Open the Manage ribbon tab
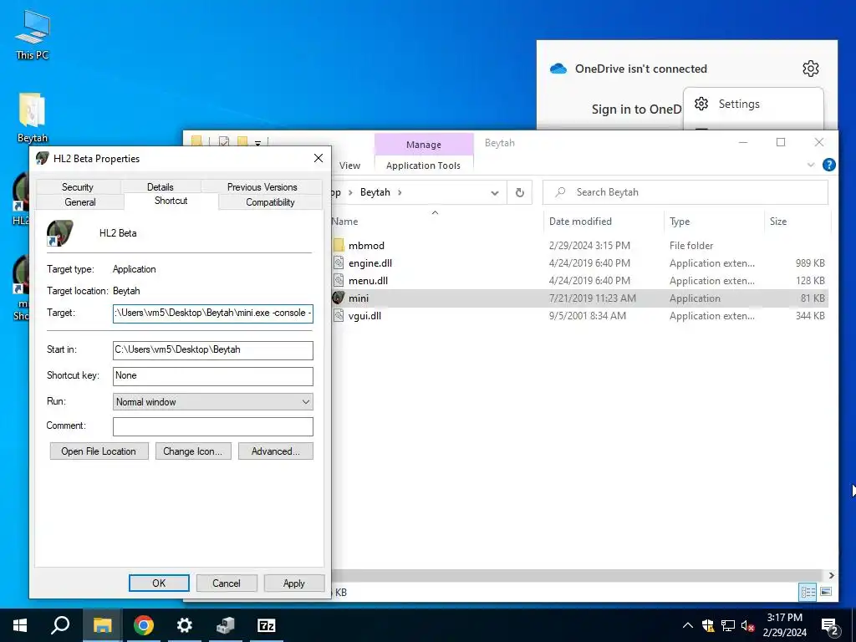This screenshot has width=856, height=642. click(424, 144)
